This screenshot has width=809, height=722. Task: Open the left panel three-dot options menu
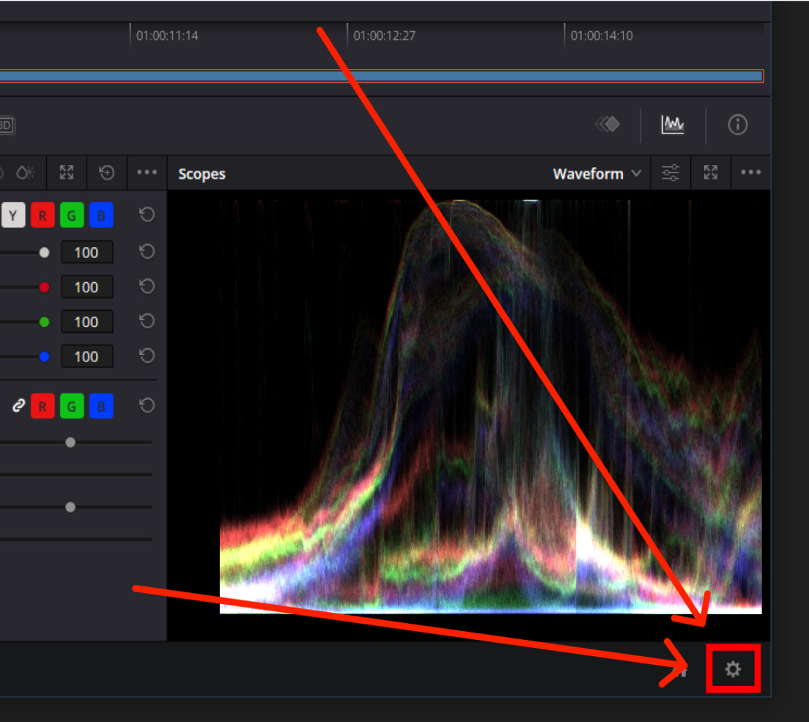click(147, 173)
